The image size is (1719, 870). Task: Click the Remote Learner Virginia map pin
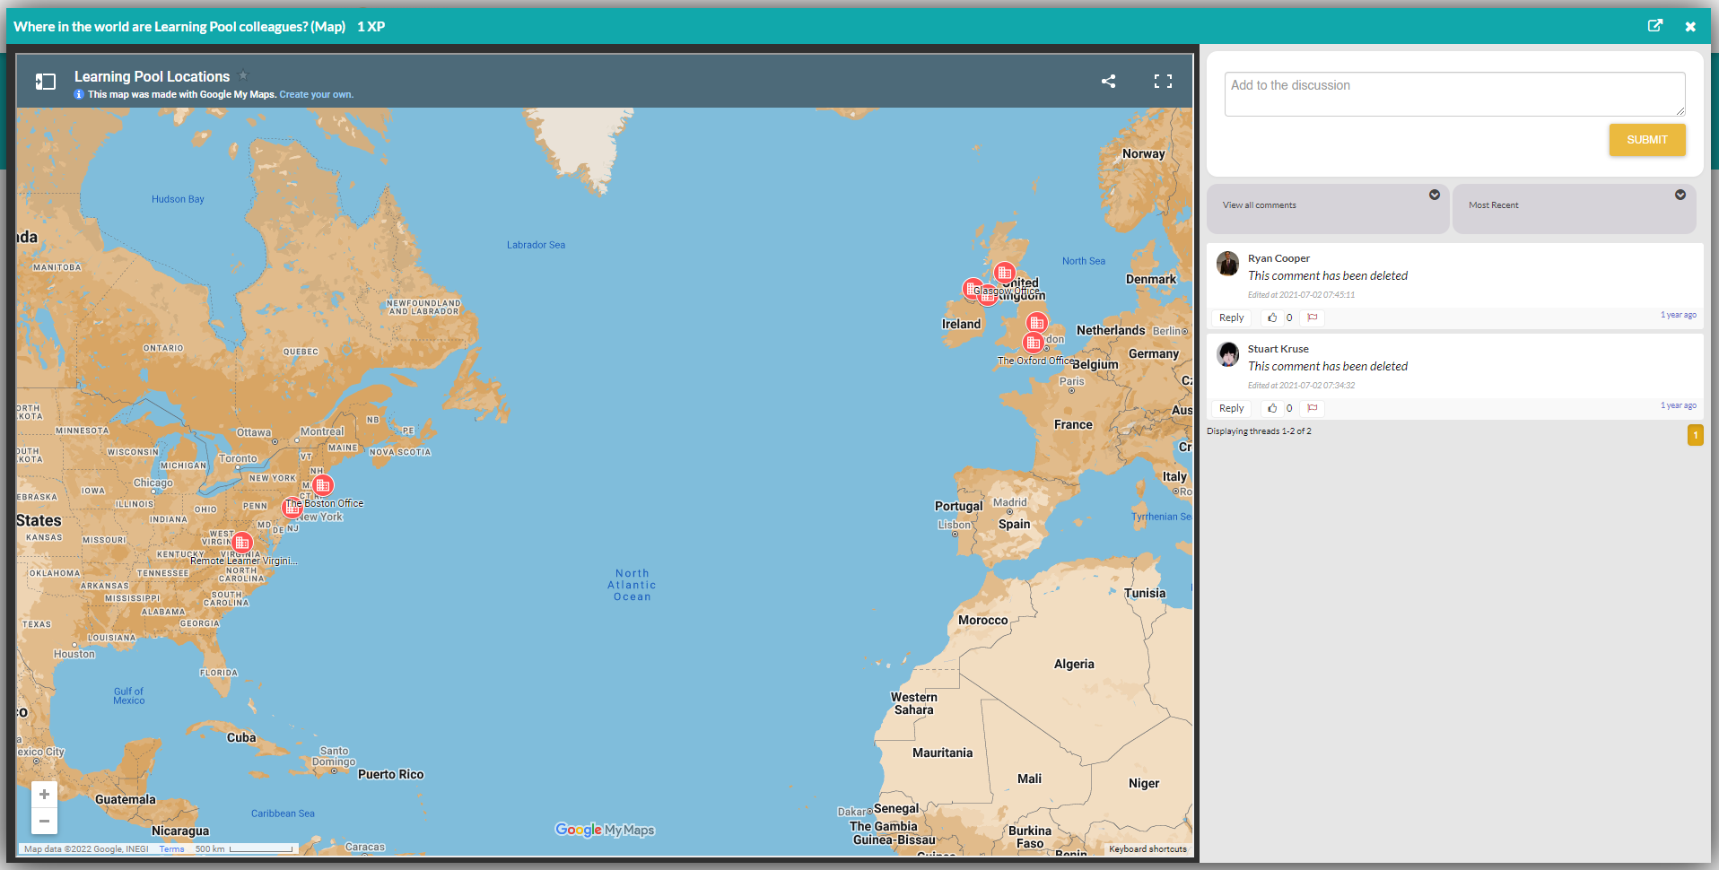(x=242, y=543)
